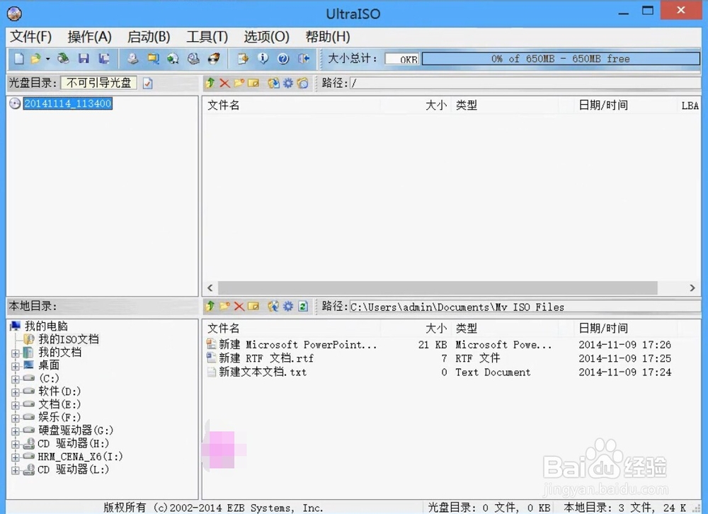
Task: Expand the CD 驱动器(L:) node
Action: coord(16,471)
